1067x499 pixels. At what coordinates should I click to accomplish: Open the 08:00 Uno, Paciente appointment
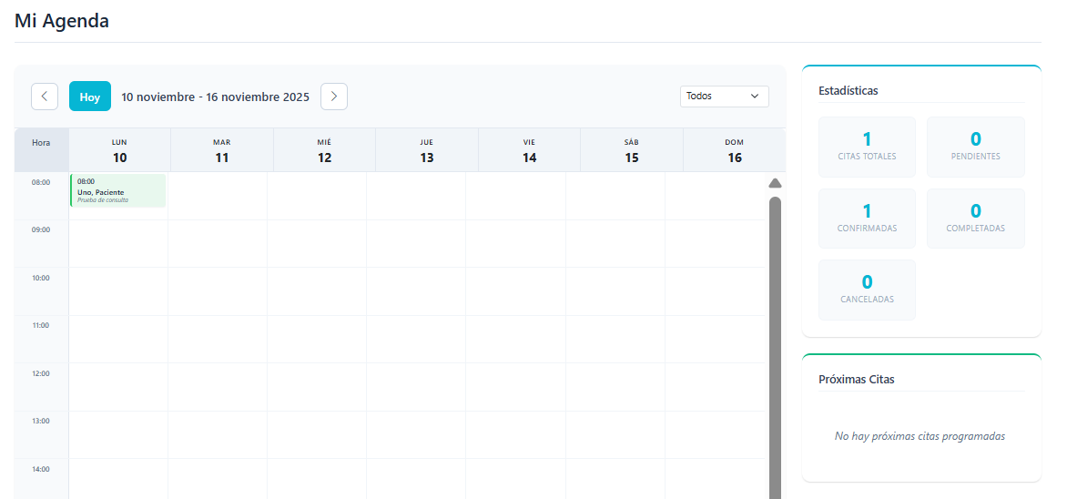[118, 191]
